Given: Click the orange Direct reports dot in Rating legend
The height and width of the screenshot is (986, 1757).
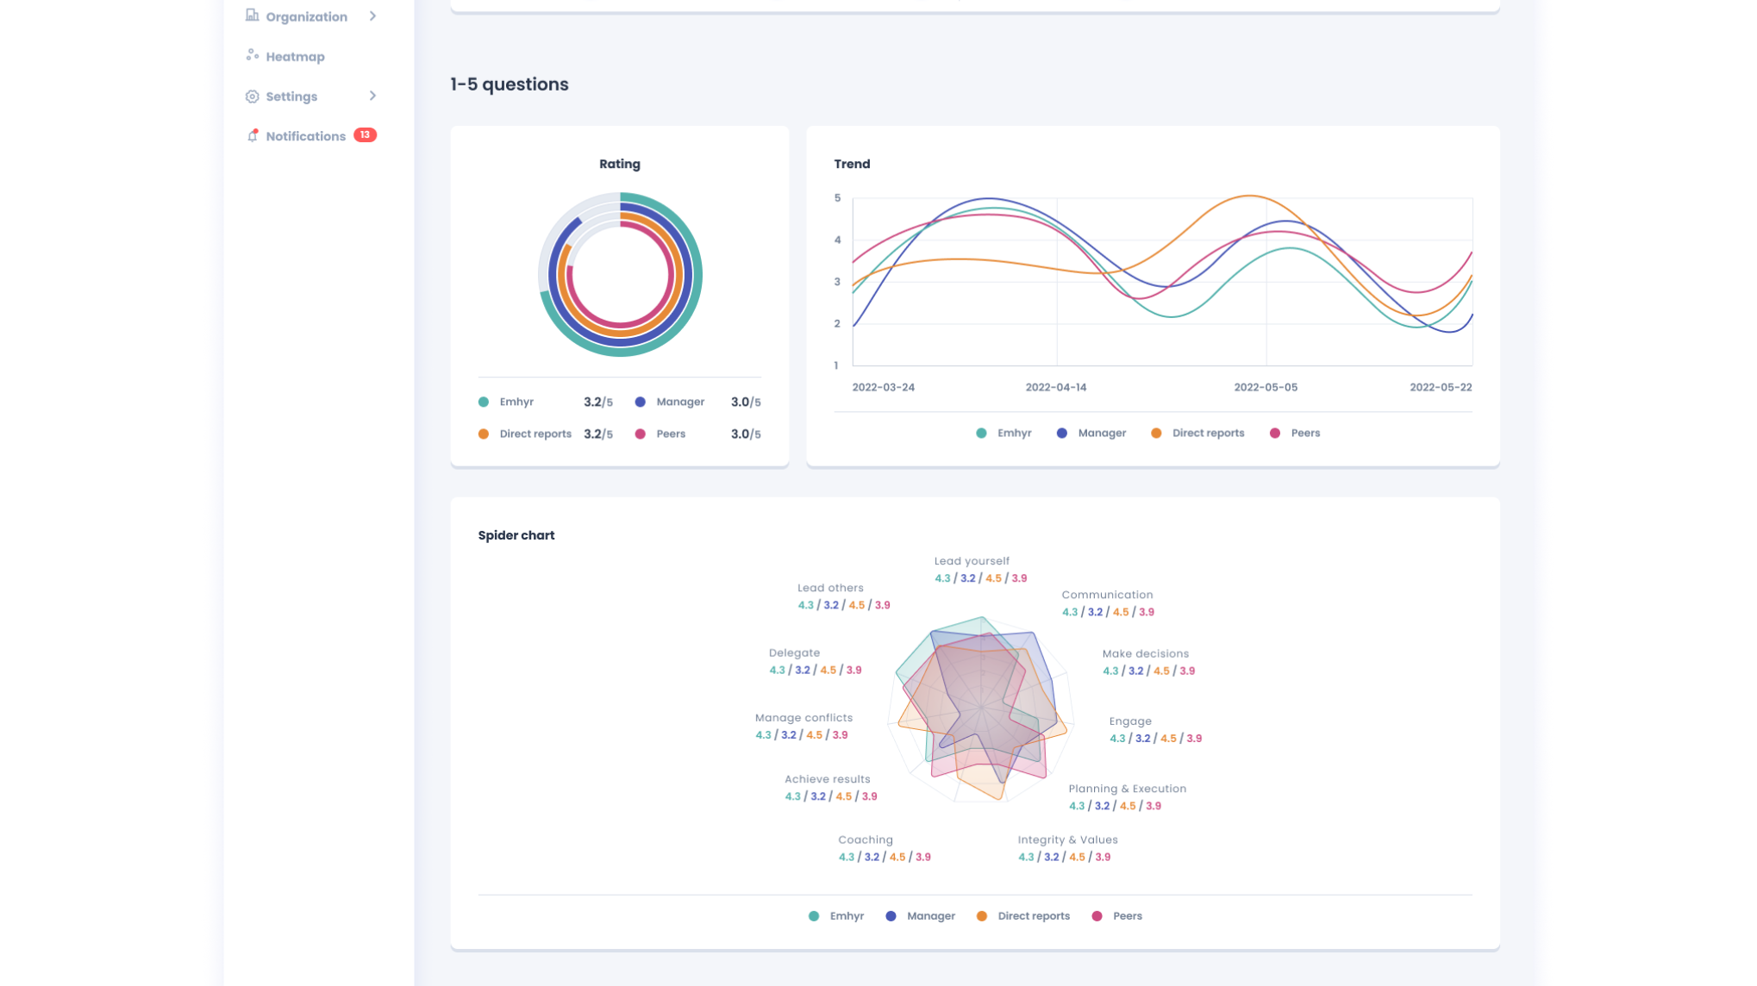Looking at the screenshot, I should (x=484, y=434).
